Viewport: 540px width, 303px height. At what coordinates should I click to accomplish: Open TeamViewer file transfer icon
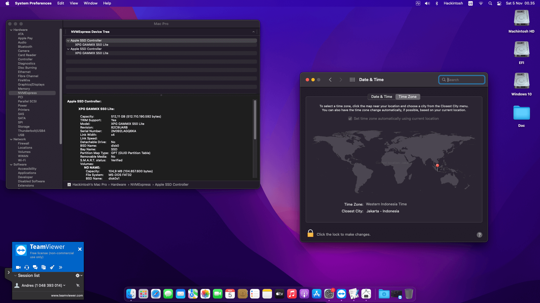tap(44, 267)
